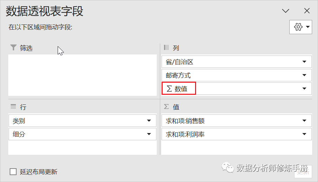Expand the 类别 row field dropdown
Image resolution: width=318 pixels, height=182 pixels.
[x=149, y=121]
